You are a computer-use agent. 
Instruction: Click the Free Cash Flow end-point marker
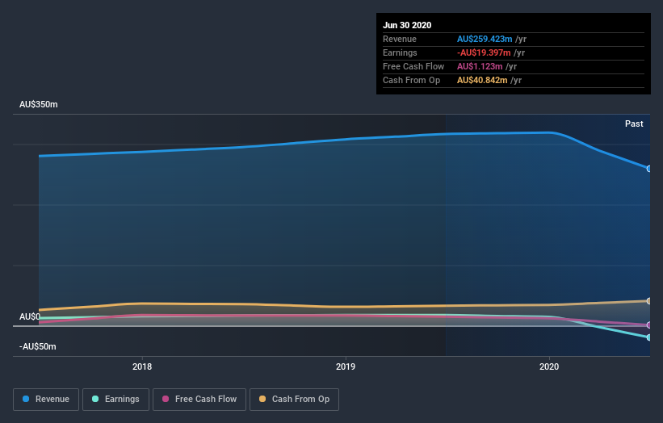point(648,325)
